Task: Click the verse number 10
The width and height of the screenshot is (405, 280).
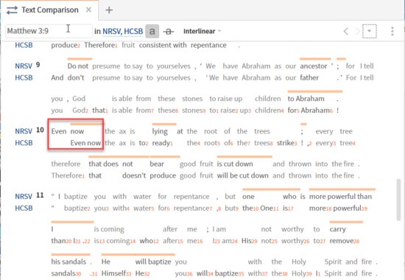Action: [x=40, y=130]
